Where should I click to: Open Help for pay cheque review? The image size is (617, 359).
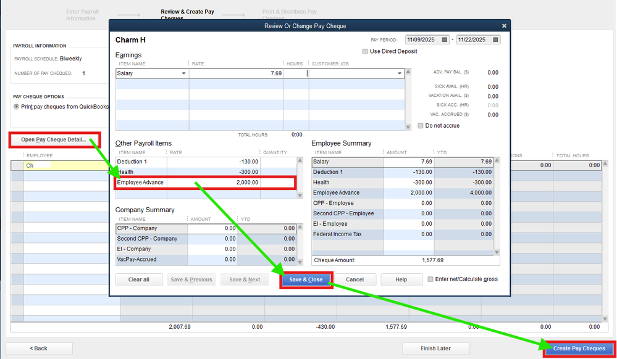click(x=401, y=279)
